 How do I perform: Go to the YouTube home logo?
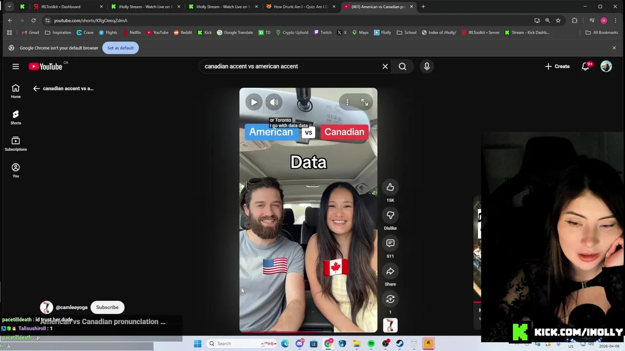(45, 66)
